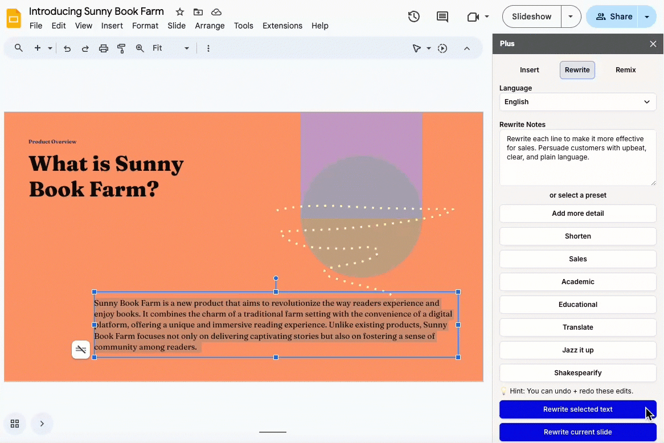Viewport: 664px width, 443px height.
Task: Expand camera call options arrow
Action: click(x=487, y=17)
